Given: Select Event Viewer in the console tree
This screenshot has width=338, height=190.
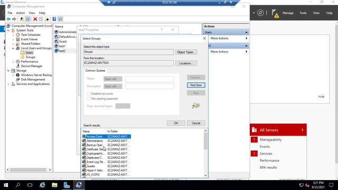Looking at the screenshot, I should coord(30,39).
